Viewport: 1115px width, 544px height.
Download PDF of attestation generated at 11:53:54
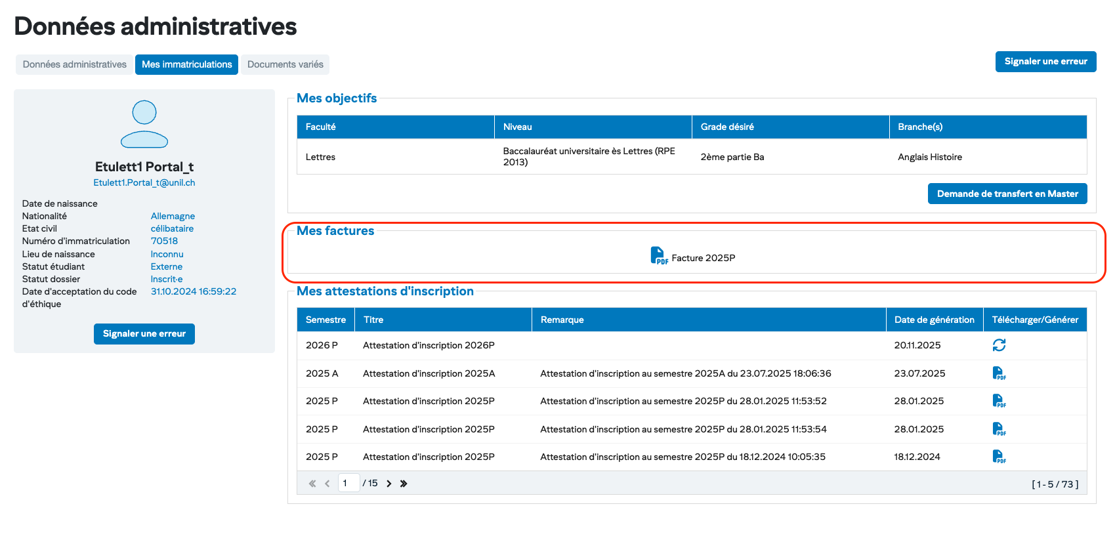pos(999,429)
